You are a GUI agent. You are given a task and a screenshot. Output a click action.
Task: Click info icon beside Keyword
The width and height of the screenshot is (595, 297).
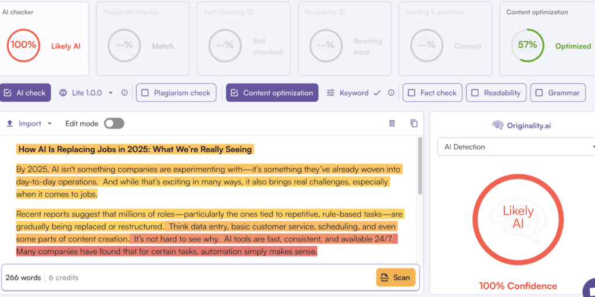click(x=391, y=92)
